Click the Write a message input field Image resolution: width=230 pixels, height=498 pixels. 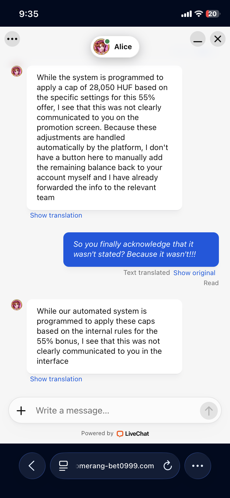tap(114, 410)
